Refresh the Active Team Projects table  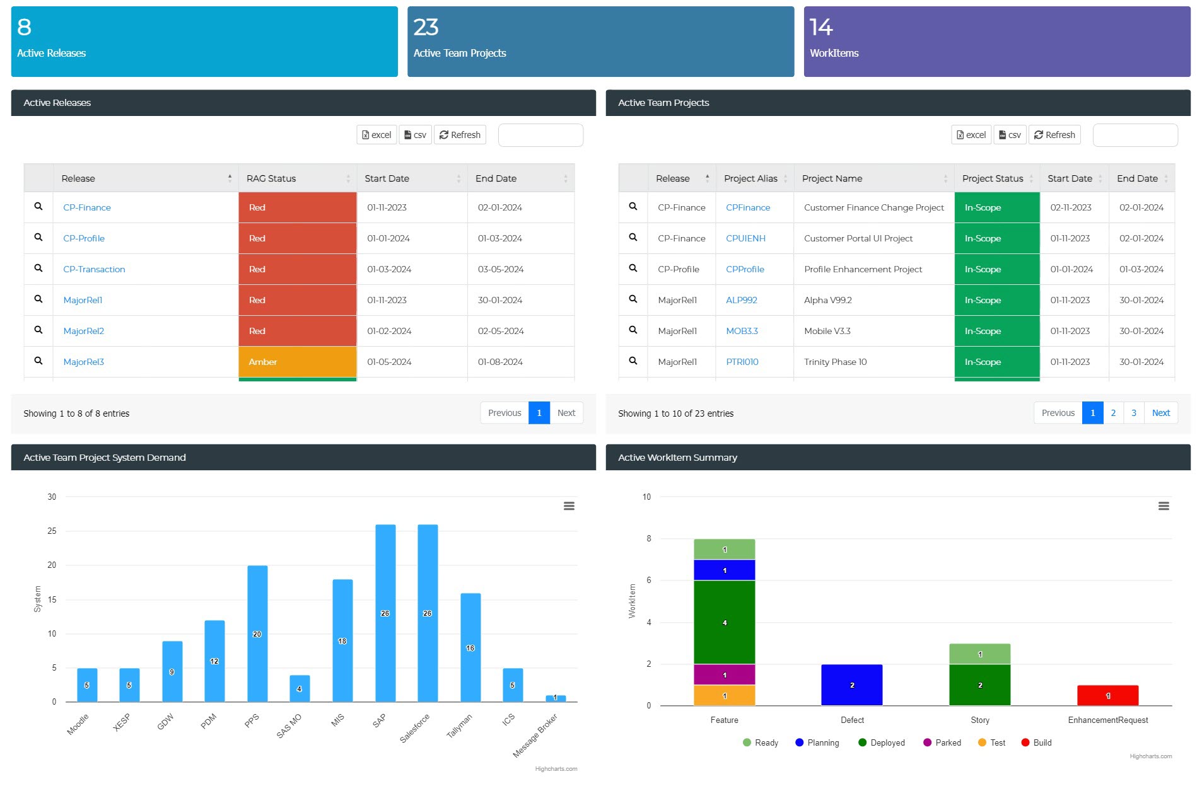pyautogui.click(x=1054, y=135)
